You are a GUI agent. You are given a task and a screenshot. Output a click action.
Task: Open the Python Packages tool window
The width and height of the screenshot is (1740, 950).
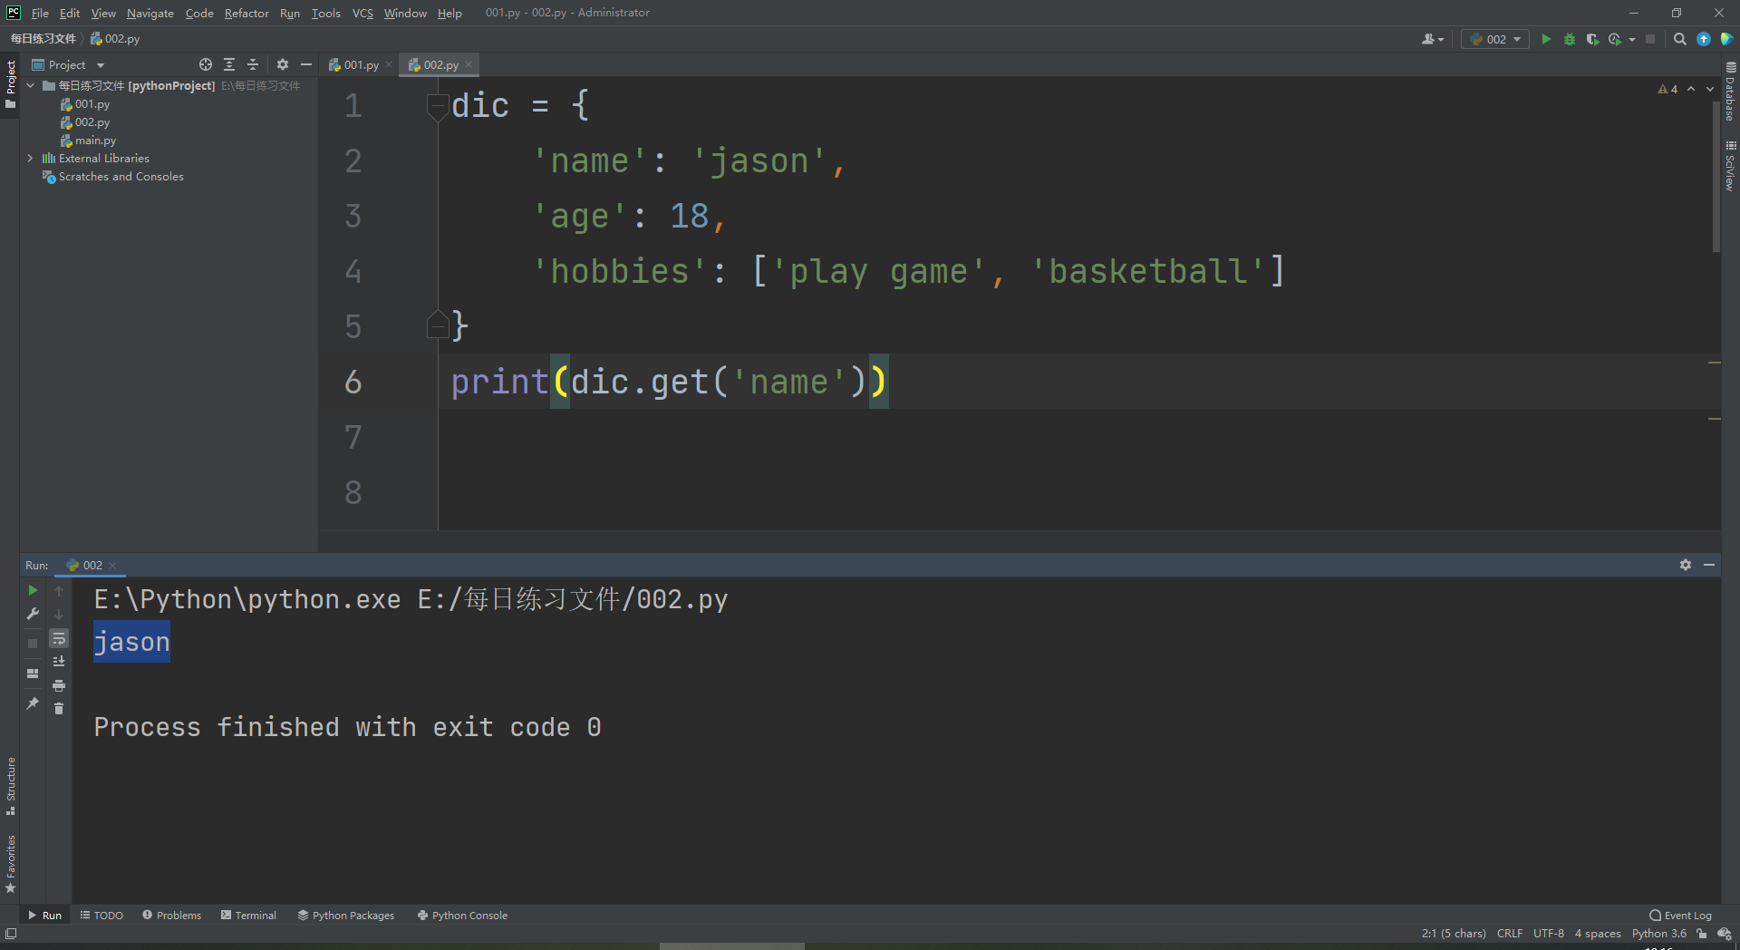pyautogui.click(x=346, y=916)
